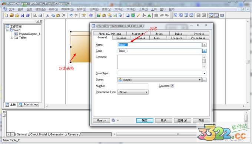Switch to the Repository tab
The height and width of the screenshot is (144, 252).
click(x=29, y=104)
